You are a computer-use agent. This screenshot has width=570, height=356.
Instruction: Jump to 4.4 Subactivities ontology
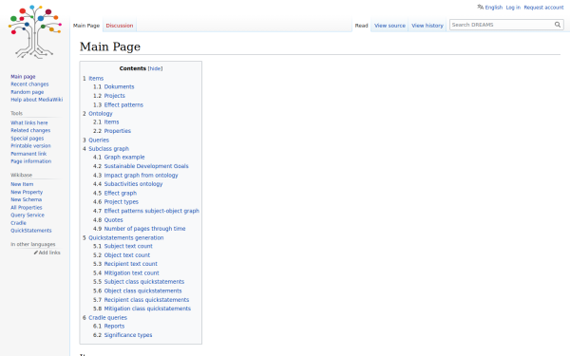[133, 184]
